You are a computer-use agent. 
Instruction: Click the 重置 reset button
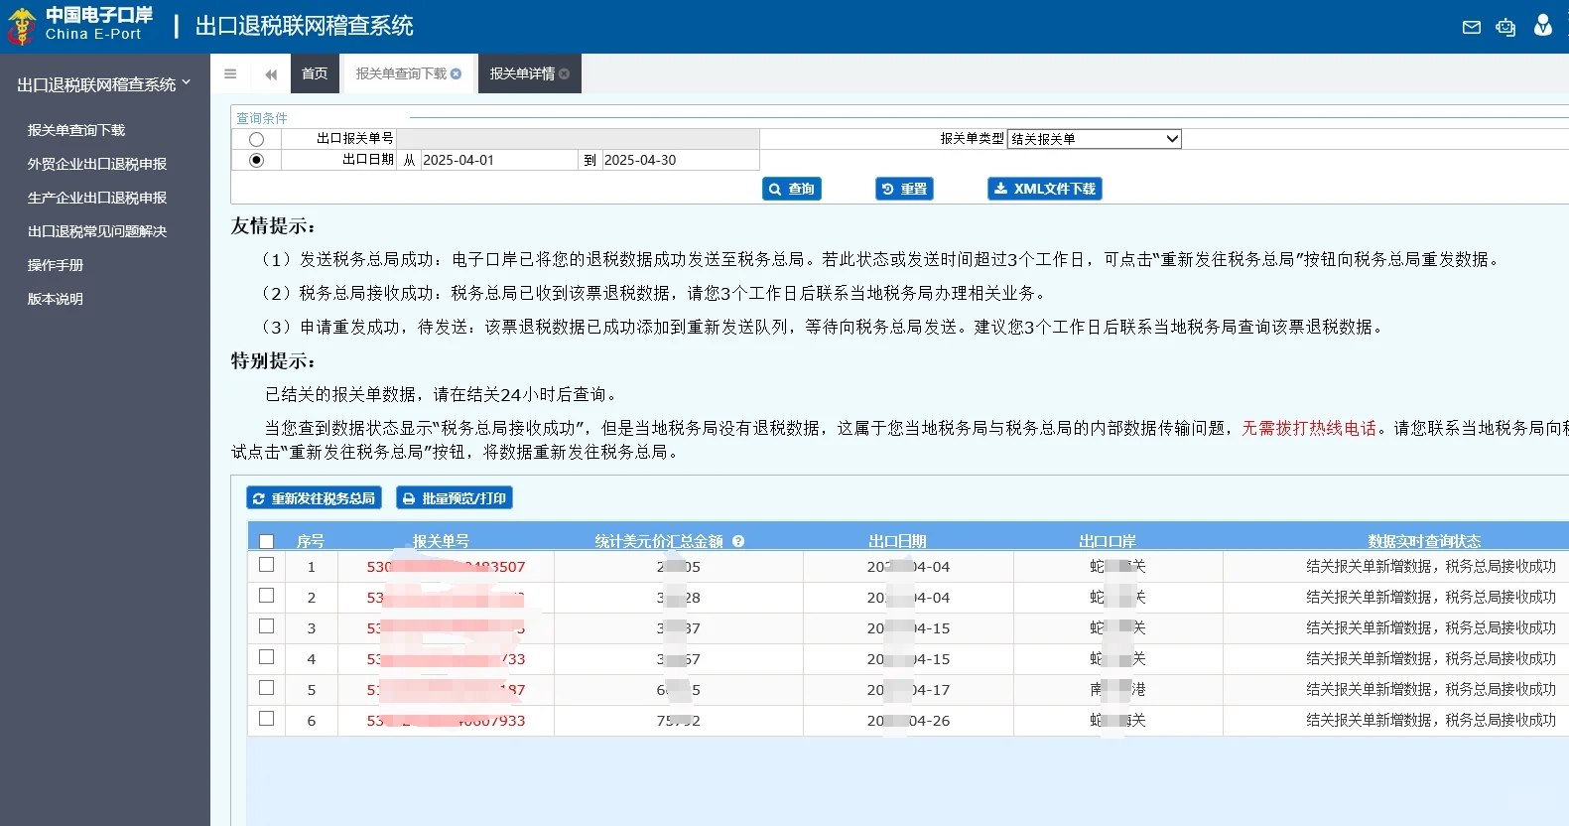905,189
